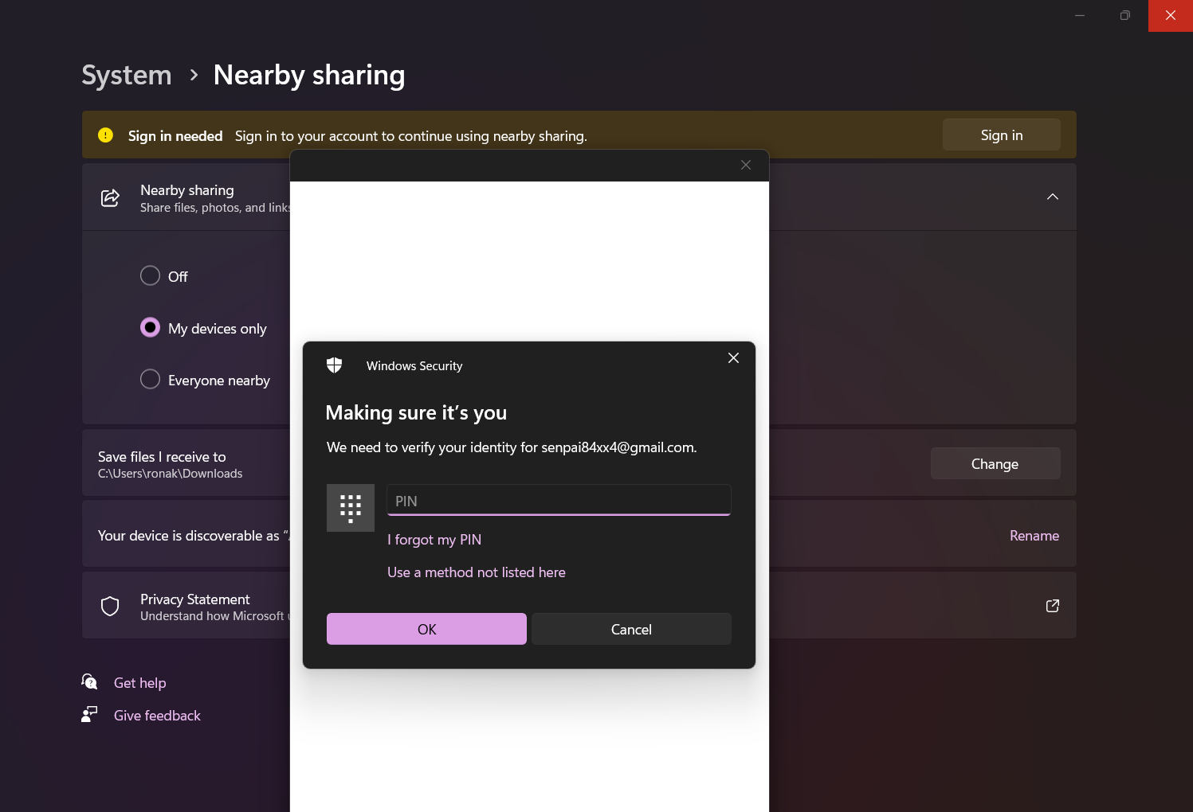Click the PIN keypad icon

click(351, 508)
